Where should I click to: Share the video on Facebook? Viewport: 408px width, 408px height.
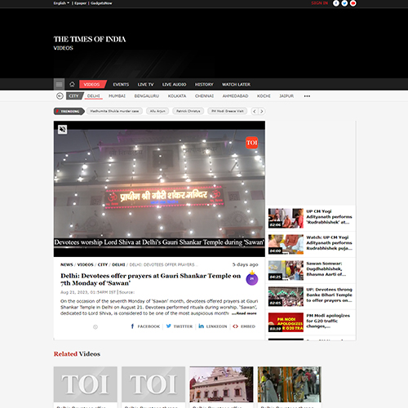click(145, 326)
